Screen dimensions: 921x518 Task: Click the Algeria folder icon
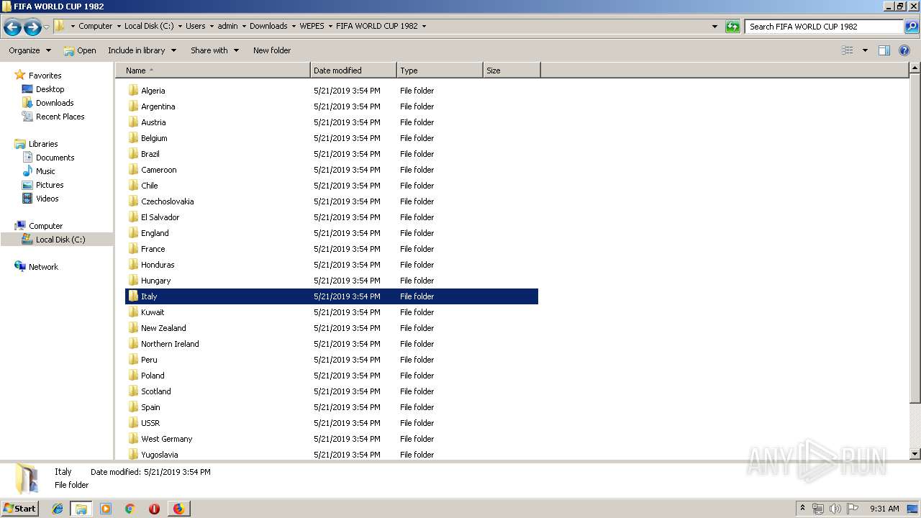coord(133,91)
